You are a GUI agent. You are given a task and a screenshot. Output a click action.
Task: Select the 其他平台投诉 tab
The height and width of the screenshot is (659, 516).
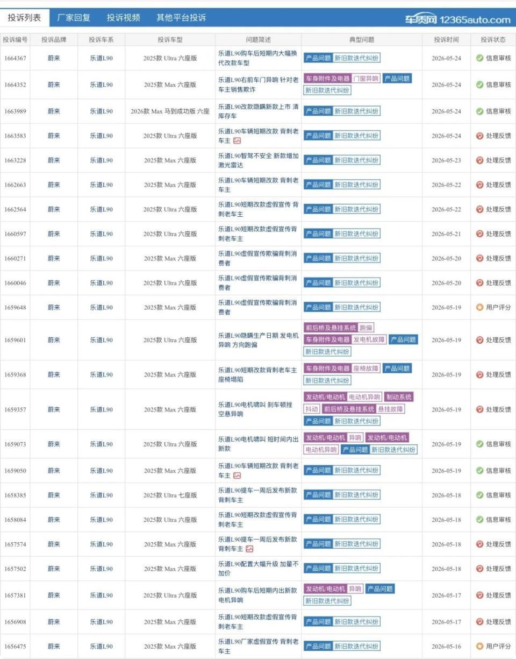point(181,17)
